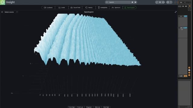
Task: Toggle the orange button beside 0.00 field
Action: (185, 76)
